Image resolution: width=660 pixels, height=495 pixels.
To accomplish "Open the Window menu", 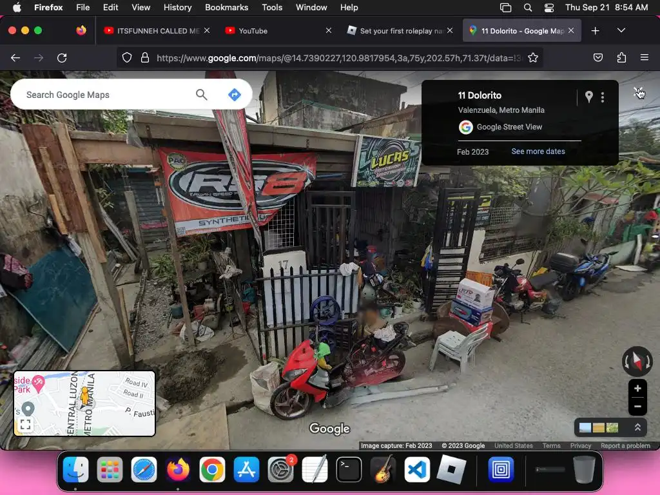I will pyautogui.click(x=311, y=7).
